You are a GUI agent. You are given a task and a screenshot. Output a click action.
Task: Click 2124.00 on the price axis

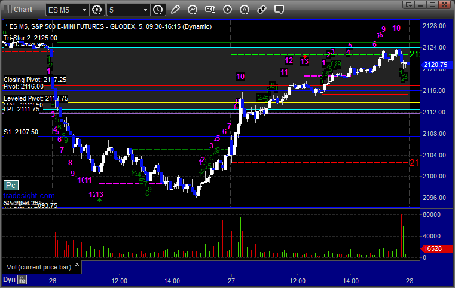[435, 47]
